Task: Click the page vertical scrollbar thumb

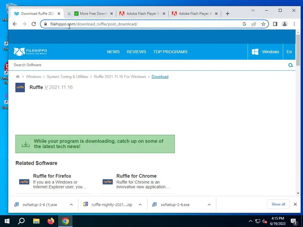Action: [x=298, y=50]
